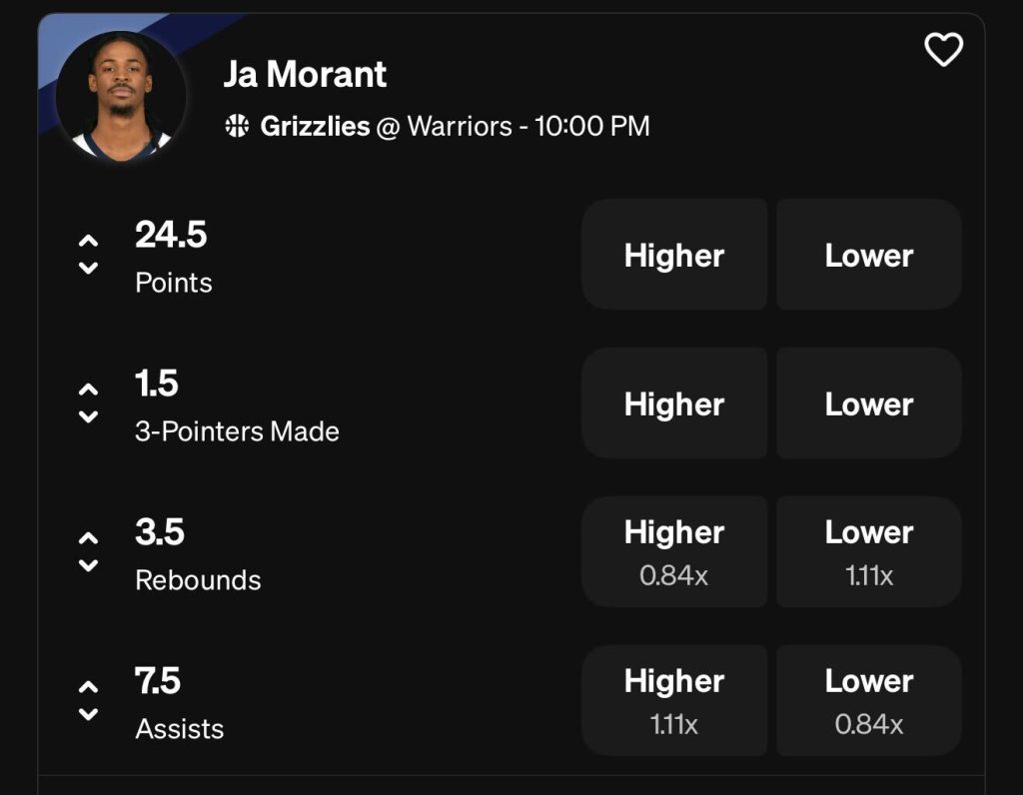This screenshot has width=1023, height=795.
Task: Open the Grizzlies @ Warriors game details
Action: (455, 127)
